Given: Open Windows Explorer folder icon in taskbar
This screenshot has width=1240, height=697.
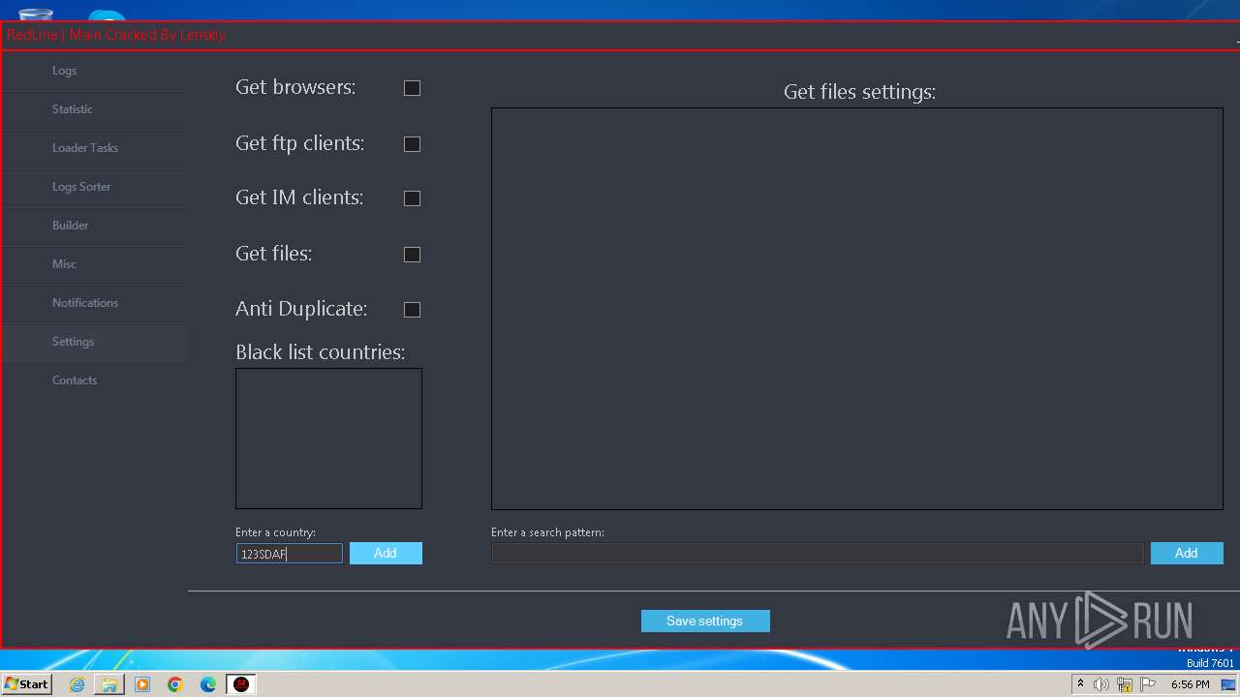Looking at the screenshot, I should [x=109, y=684].
